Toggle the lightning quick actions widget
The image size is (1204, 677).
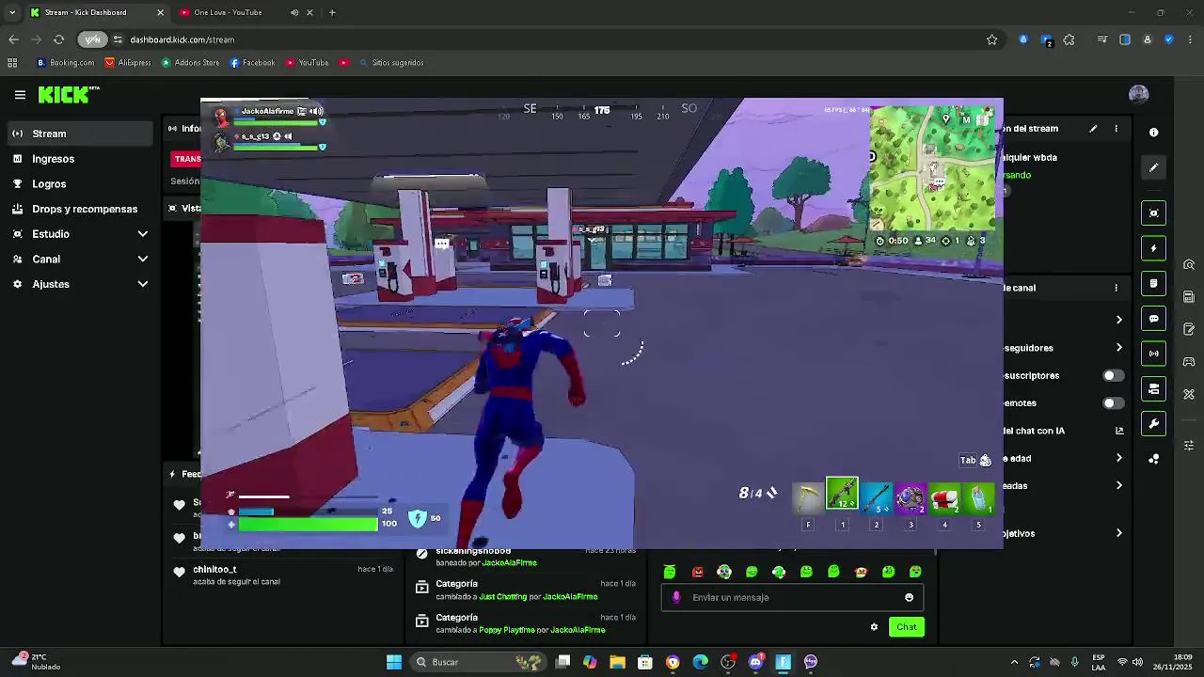pyautogui.click(x=1154, y=248)
